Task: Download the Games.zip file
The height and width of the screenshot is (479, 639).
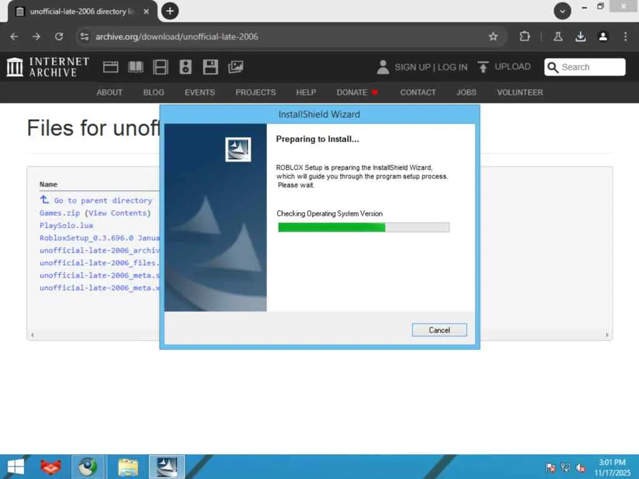Action: (x=59, y=213)
